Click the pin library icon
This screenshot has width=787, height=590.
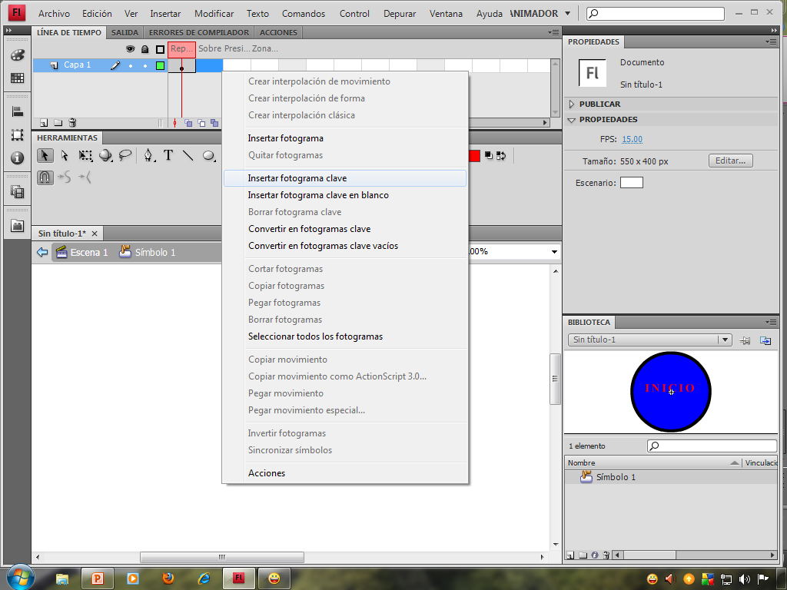[x=745, y=340]
